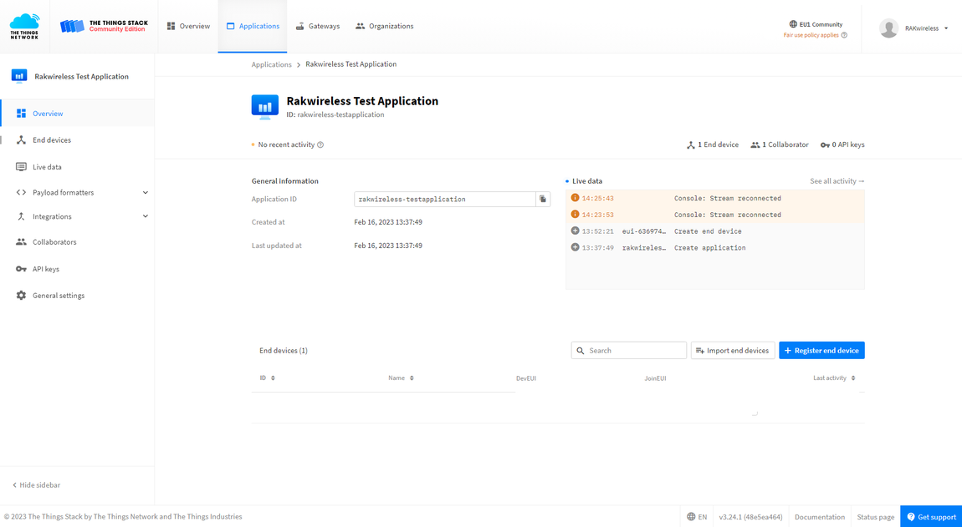Click the 0 API keys counter
Screen dimensions: 962x527
(x=842, y=144)
